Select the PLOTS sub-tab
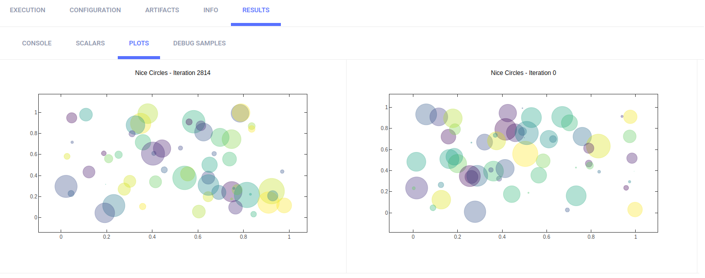This screenshot has width=705, height=278. tap(139, 43)
